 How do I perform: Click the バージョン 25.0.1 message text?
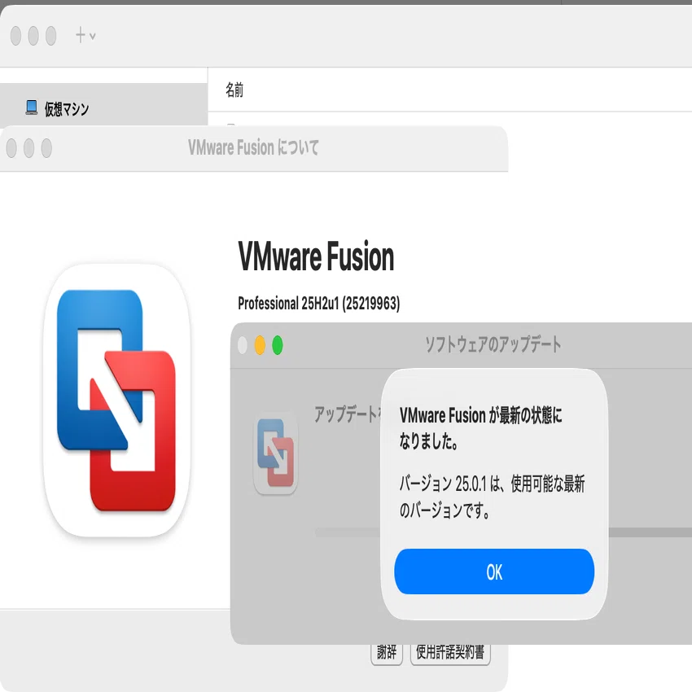pos(492,497)
